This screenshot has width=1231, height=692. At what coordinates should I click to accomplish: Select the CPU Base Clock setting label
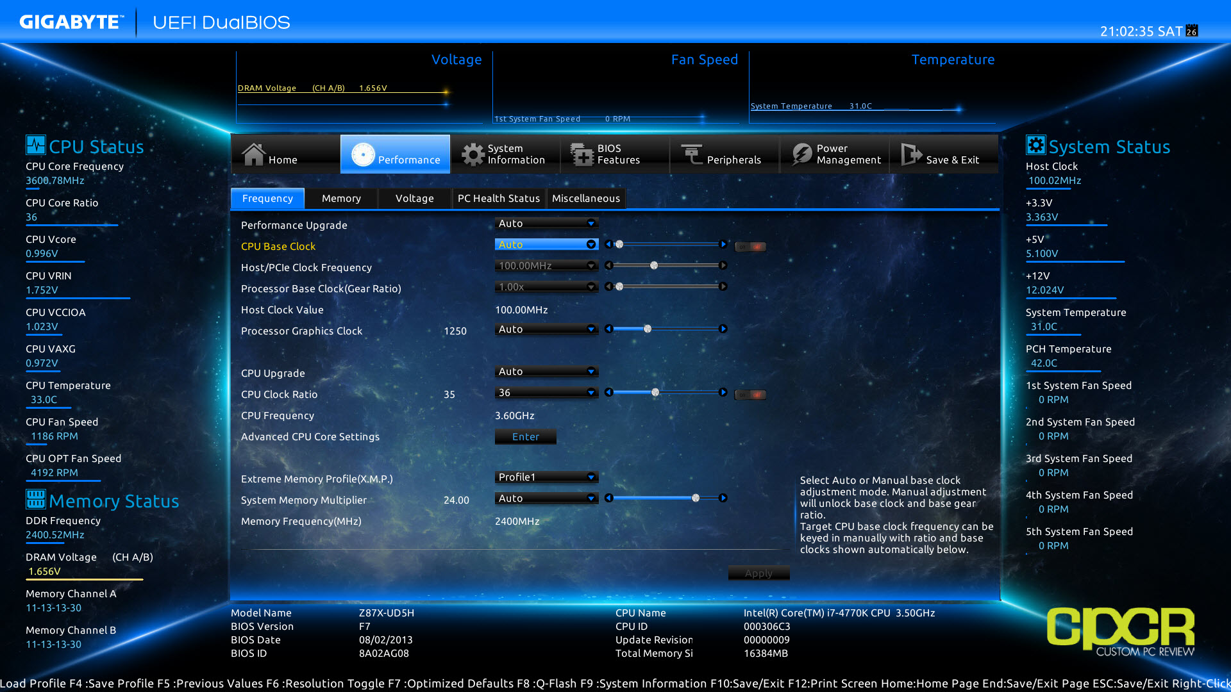pos(278,246)
